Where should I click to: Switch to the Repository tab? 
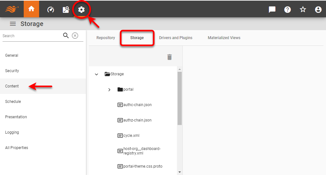(105, 38)
